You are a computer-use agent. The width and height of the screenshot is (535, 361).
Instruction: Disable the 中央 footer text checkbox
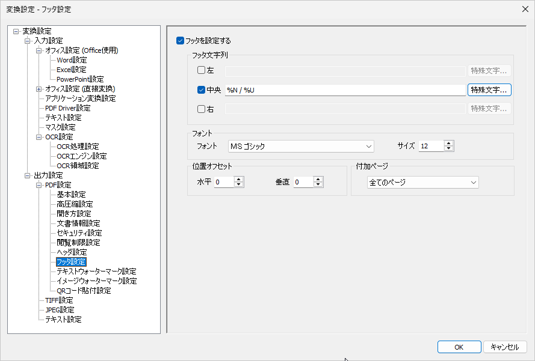[x=202, y=90]
